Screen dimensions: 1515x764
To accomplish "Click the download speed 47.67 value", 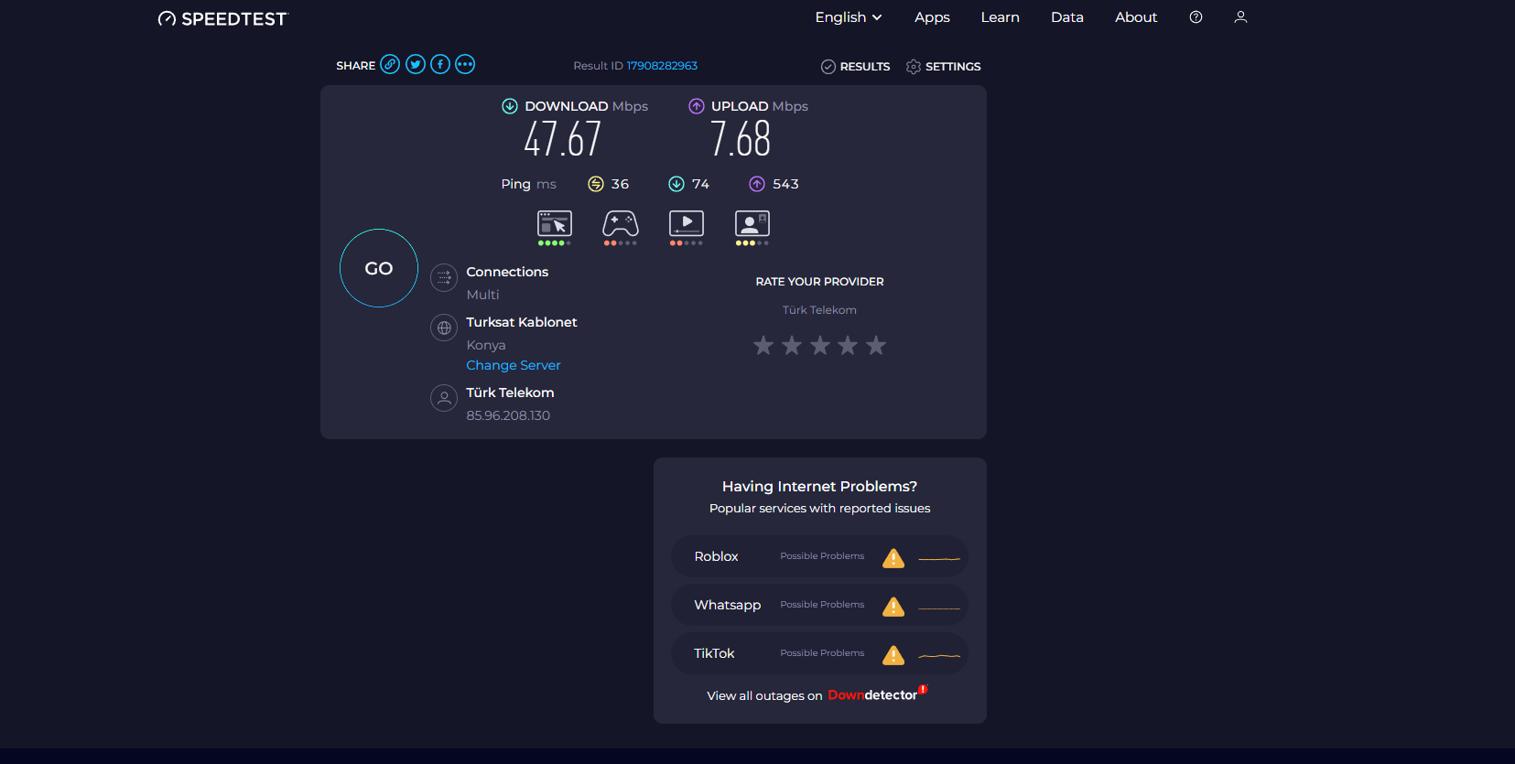I will (563, 140).
